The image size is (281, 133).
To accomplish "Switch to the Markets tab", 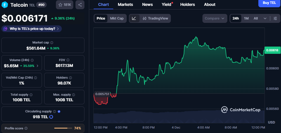I will click(x=125, y=4).
